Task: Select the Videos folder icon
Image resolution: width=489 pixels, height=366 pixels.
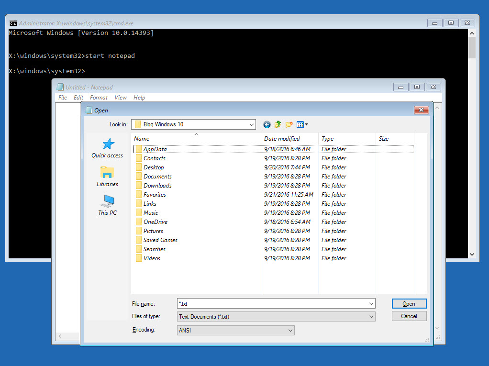Action: pyautogui.click(x=139, y=258)
